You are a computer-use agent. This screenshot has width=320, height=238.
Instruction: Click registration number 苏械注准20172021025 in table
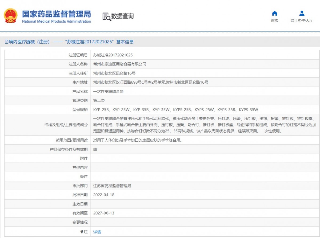(x=113, y=55)
